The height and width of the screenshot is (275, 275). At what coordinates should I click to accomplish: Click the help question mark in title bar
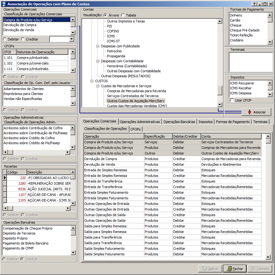coord(254,4)
